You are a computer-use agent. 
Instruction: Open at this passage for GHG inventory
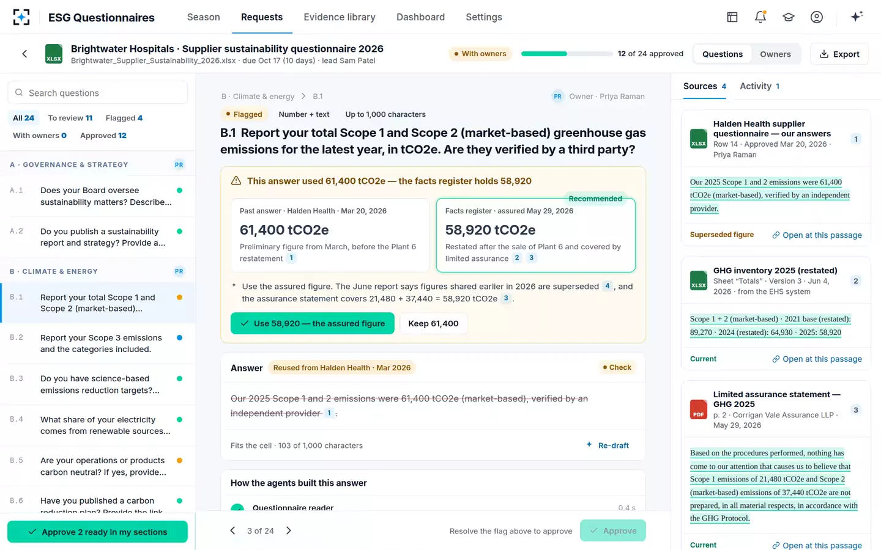pyautogui.click(x=817, y=359)
